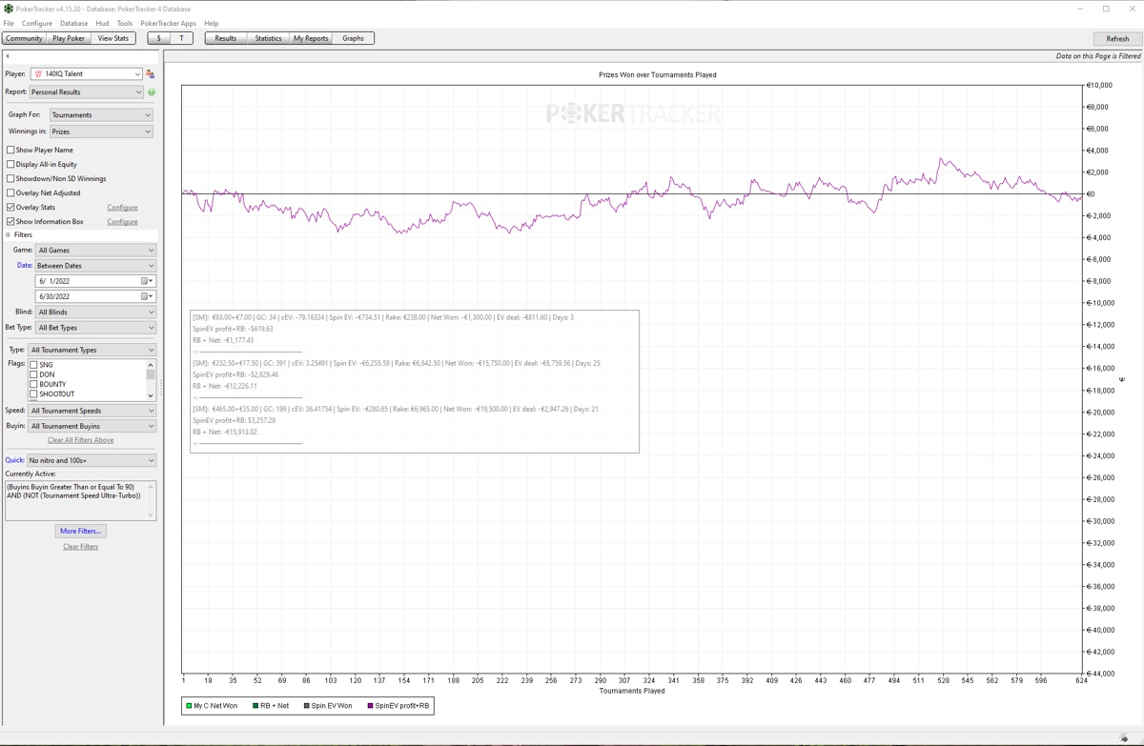Enable the Show Player Name checkbox
Screen dimensions: 1144x746
(10, 150)
